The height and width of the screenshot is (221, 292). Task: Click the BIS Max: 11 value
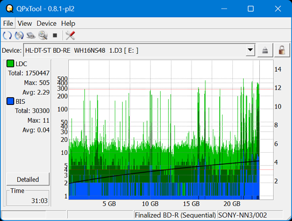[38, 121]
